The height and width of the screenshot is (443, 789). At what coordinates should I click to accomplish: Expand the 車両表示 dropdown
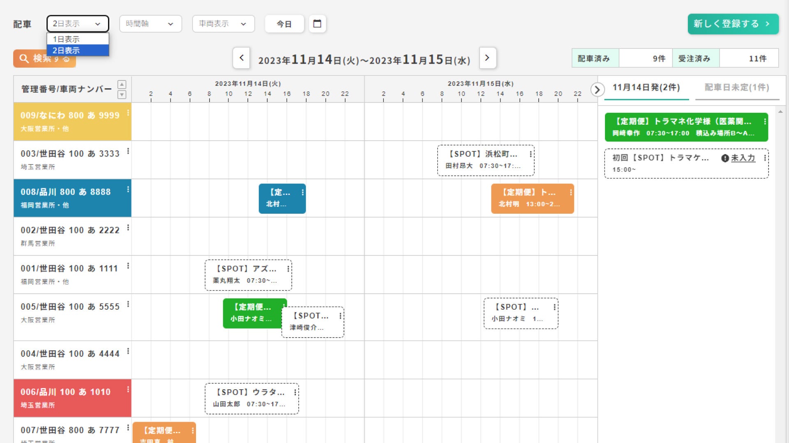pos(223,24)
